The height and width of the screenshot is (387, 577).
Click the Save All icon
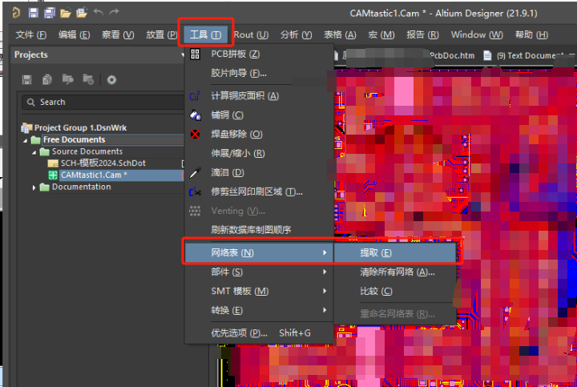[50, 13]
